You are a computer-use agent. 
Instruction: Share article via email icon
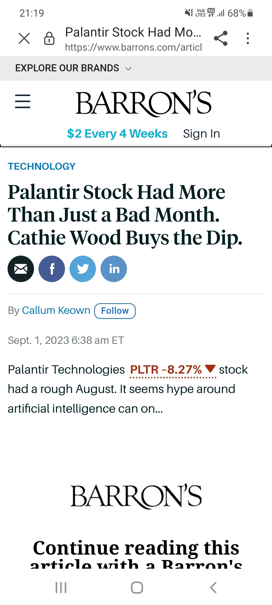click(21, 269)
